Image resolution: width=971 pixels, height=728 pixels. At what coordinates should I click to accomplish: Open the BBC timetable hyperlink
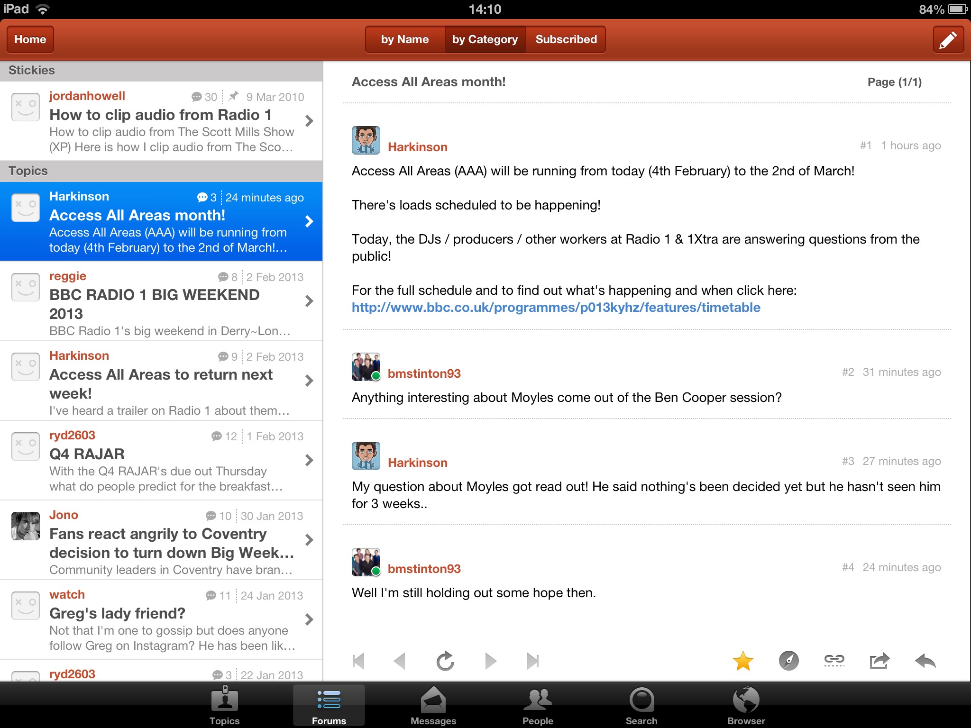(556, 308)
